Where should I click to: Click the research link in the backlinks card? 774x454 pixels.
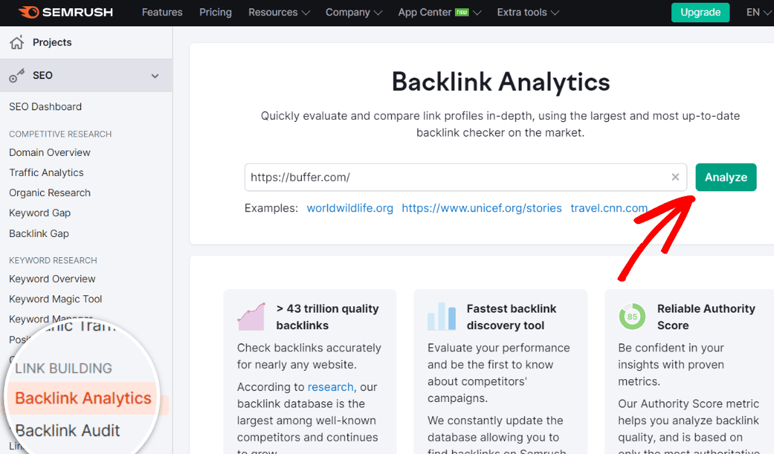331,387
